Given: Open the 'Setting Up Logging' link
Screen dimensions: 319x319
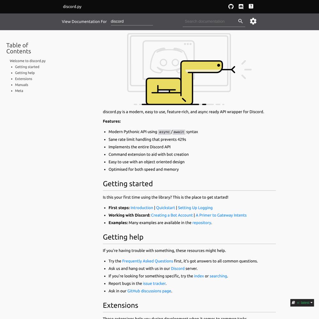Looking at the screenshot, I should coord(195,208).
